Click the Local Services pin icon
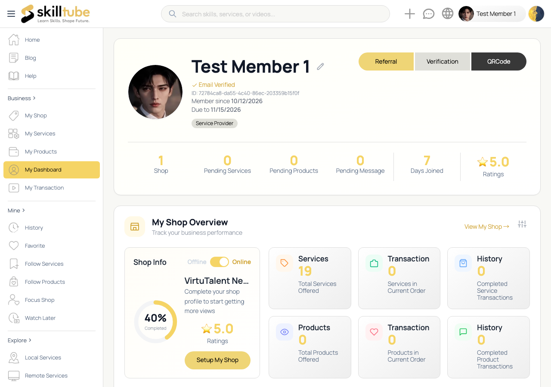The width and height of the screenshot is (551, 387). point(14,357)
